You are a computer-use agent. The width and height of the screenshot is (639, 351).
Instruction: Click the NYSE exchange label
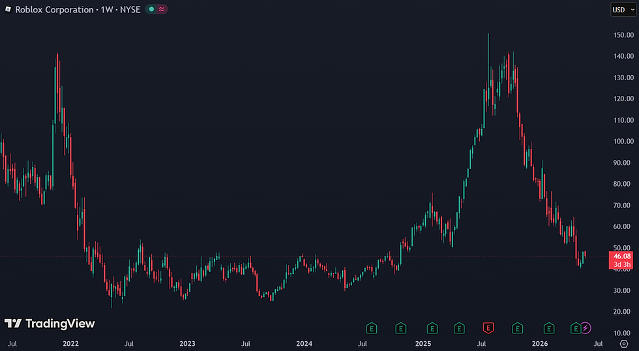click(130, 9)
